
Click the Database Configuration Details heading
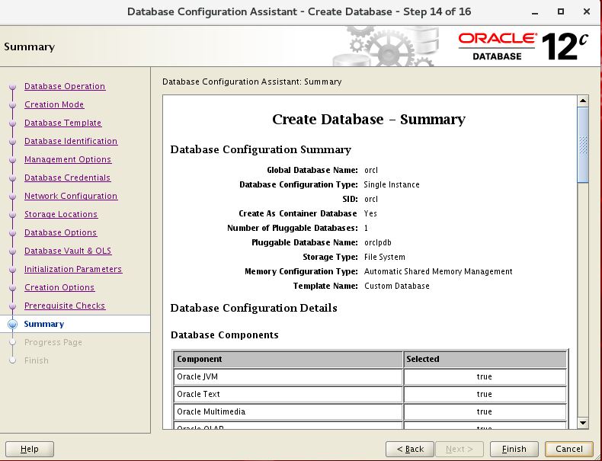click(254, 308)
